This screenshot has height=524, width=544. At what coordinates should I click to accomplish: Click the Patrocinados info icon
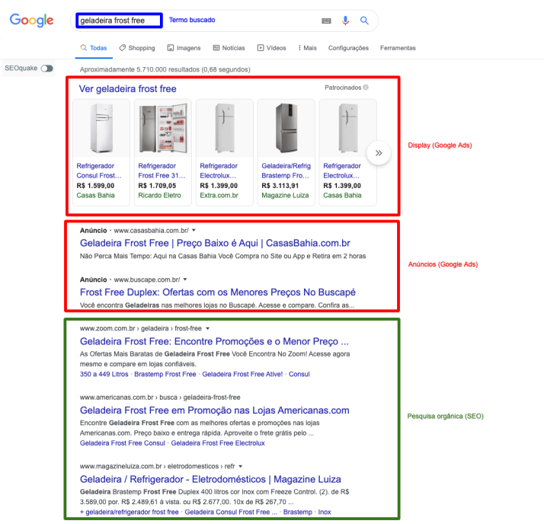pyautogui.click(x=366, y=88)
